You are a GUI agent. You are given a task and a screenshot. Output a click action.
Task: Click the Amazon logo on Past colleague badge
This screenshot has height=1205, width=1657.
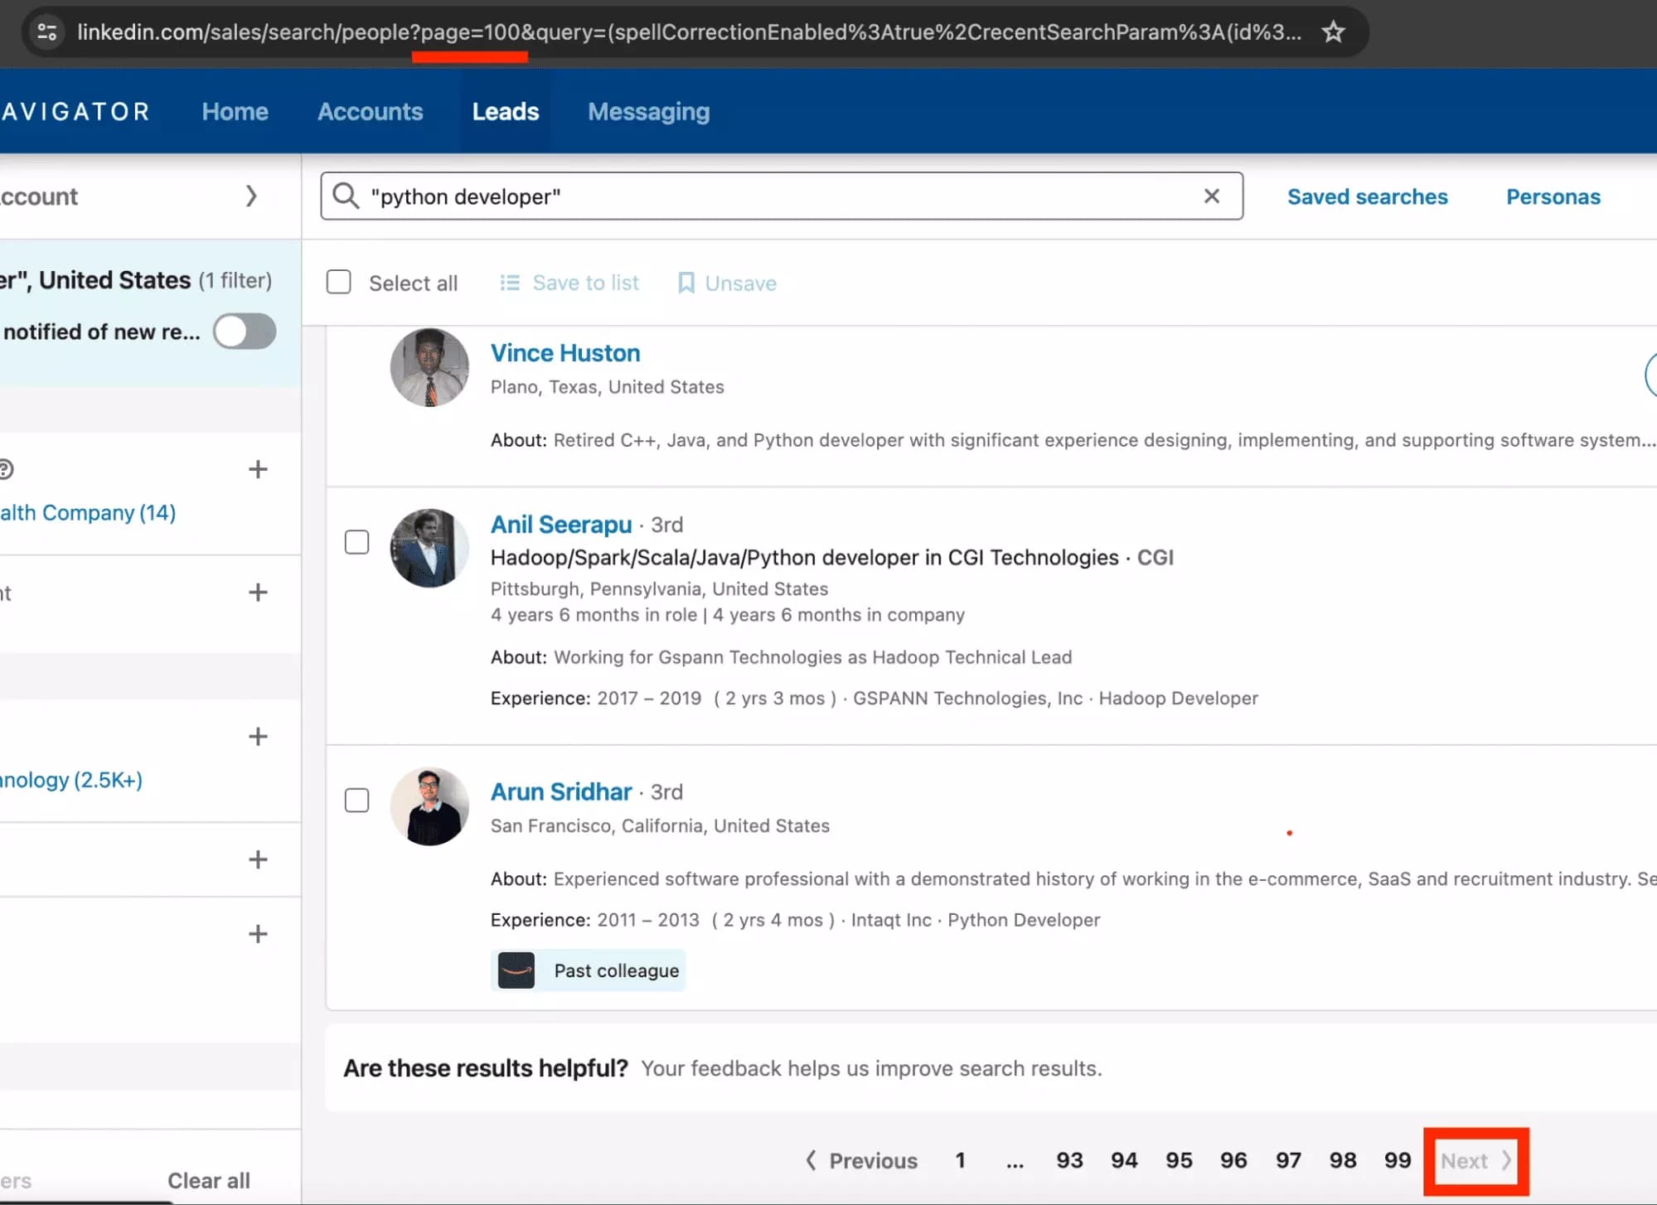[516, 970]
